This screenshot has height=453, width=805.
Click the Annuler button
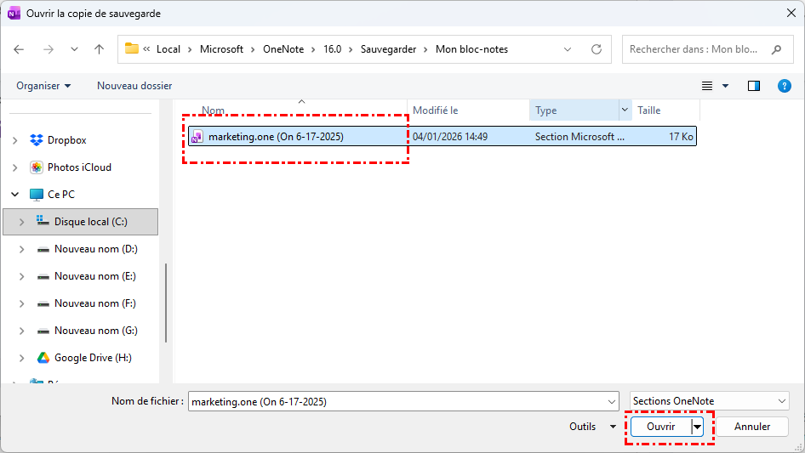coord(752,427)
